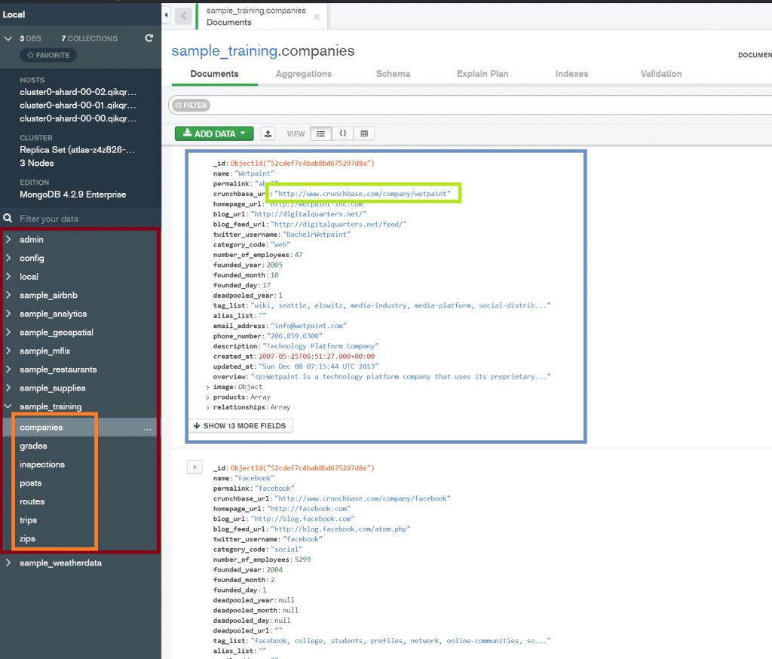Switch to table view

click(364, 133)
